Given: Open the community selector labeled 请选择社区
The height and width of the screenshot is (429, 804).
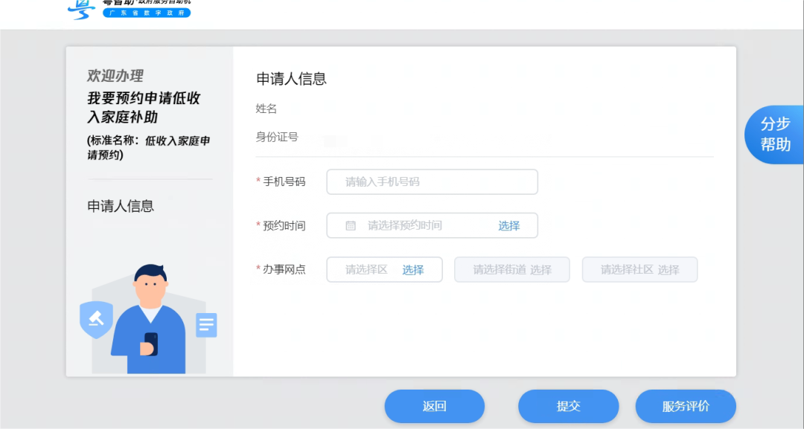Looking at the screenshot, I should (639, 269).
